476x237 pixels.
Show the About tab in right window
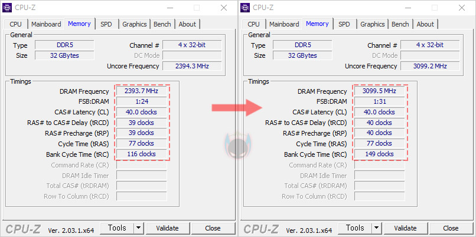(425, 24)
